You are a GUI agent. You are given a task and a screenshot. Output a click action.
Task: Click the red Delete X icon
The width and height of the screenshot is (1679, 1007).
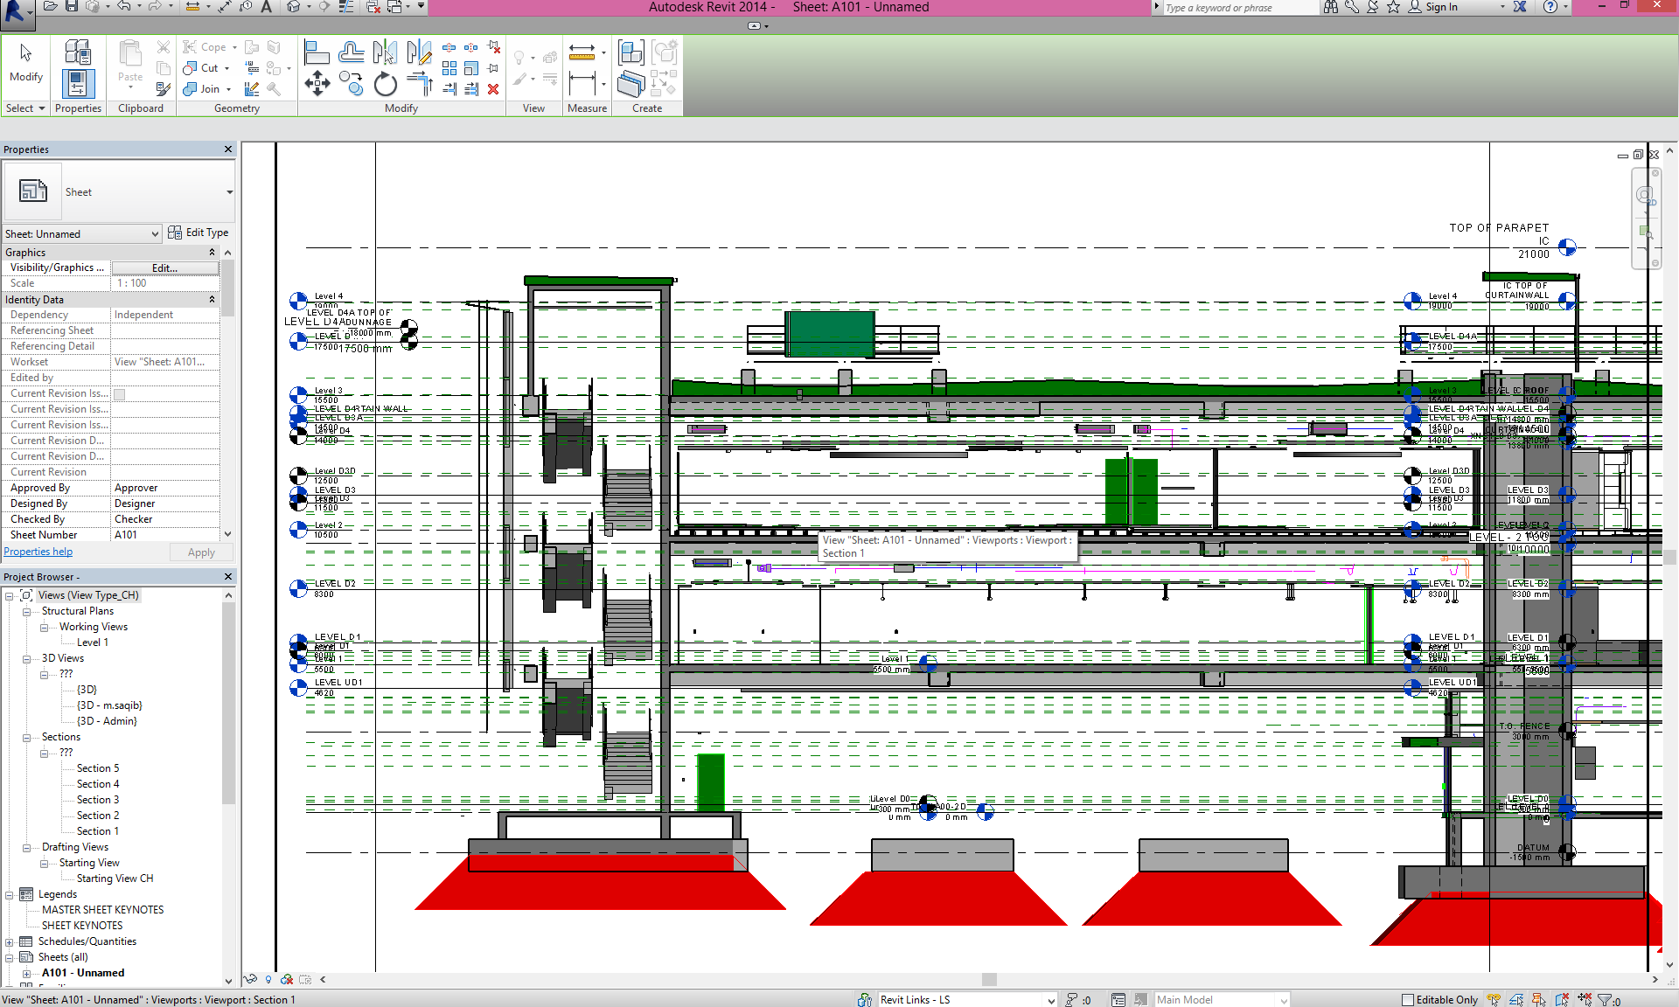[x=493, y=89]
